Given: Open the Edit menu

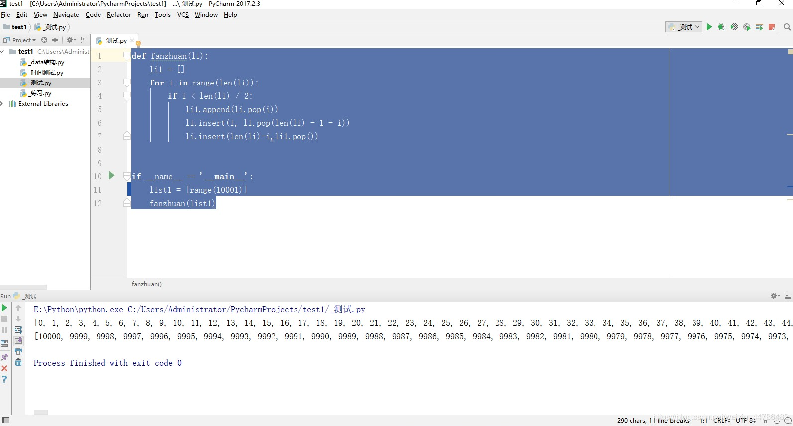Looking at the screenshot, I should pos(22,15).
